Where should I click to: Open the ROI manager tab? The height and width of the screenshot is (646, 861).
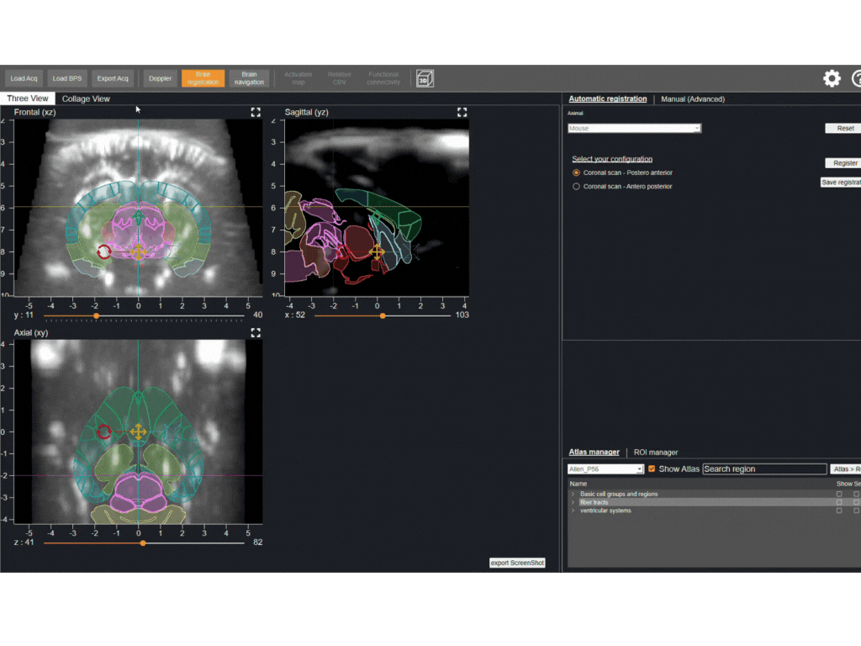click(x=656, y=452)
